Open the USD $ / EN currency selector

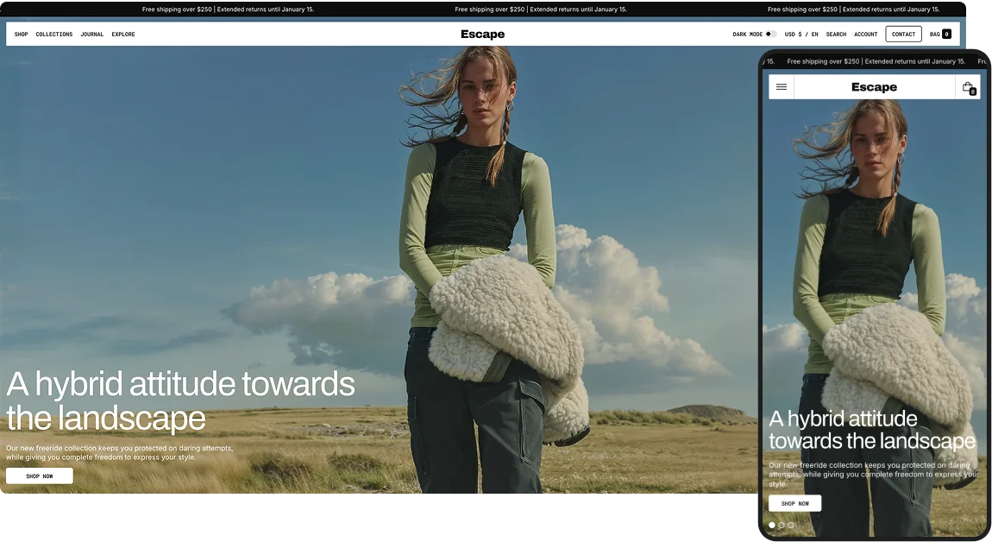(801, 35)
